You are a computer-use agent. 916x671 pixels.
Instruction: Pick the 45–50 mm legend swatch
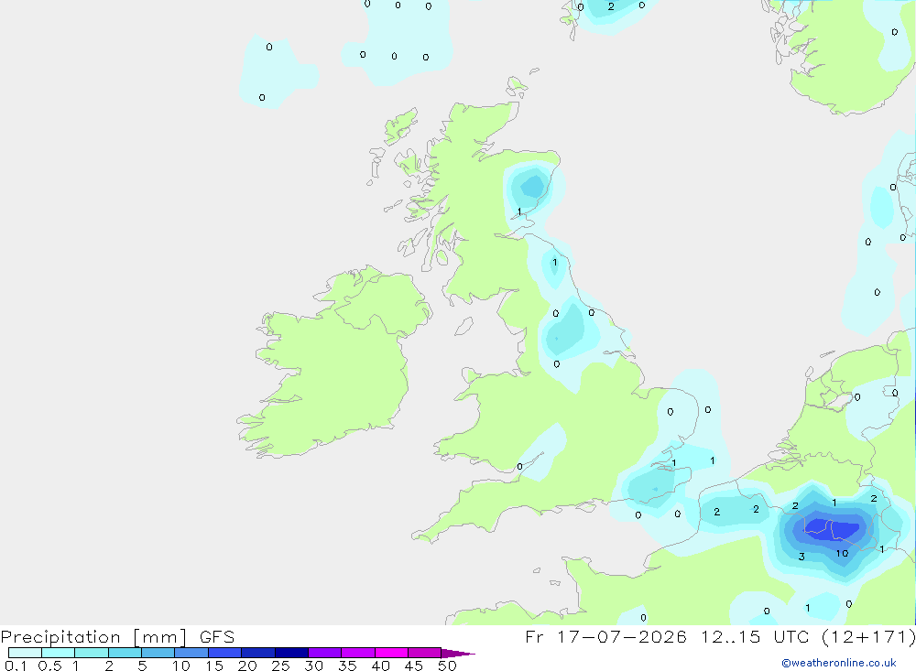tap(424, 653)
